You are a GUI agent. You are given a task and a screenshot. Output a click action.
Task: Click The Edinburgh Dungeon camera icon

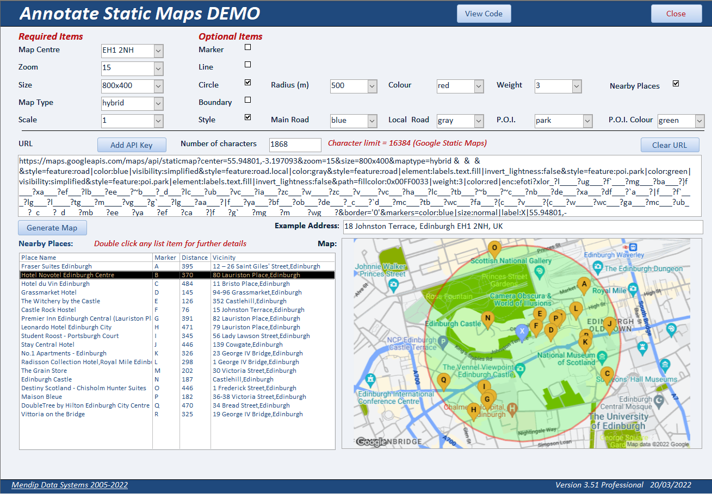point(598,266)
